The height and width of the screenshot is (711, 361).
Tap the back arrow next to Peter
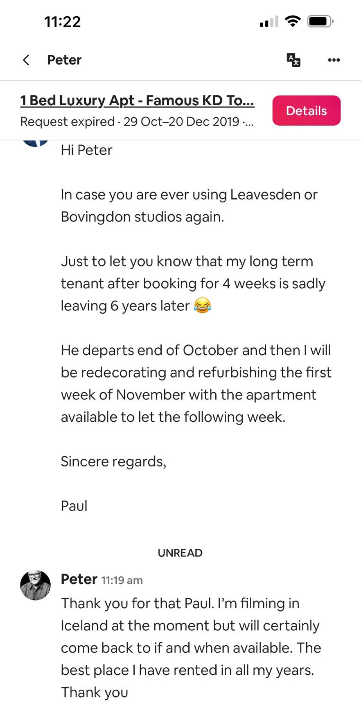click(26, 60)
